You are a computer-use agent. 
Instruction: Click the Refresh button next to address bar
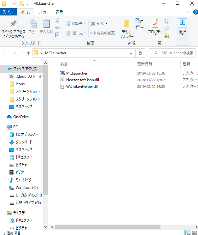(140, 53)
